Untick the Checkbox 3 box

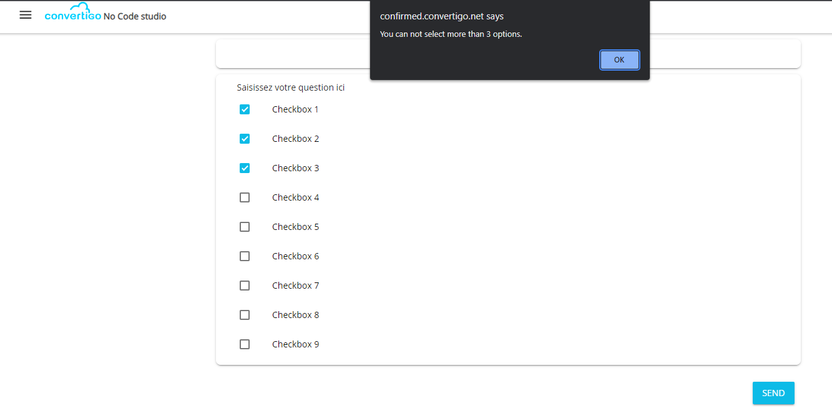pos(245,168)
